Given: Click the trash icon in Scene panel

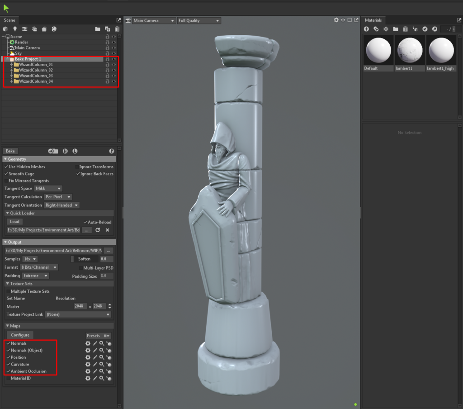Looking at the screenshot, I should point(117,29).
